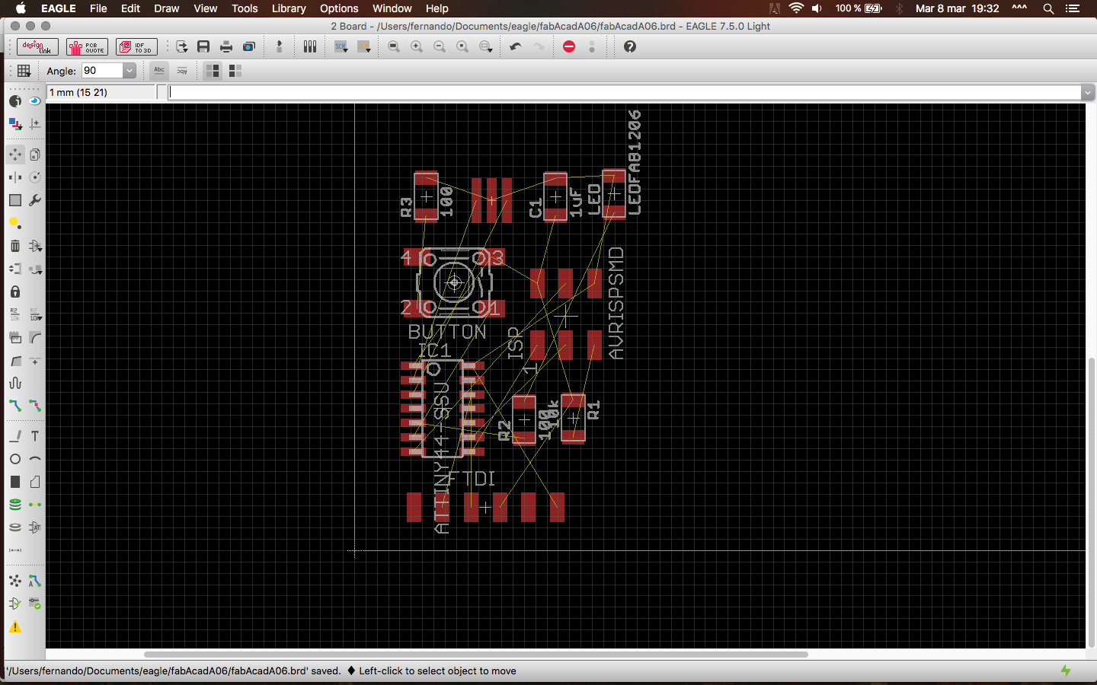Screen dimensions: 1097x685
Task: Zoom to fit the drawing
Action: 394,47
